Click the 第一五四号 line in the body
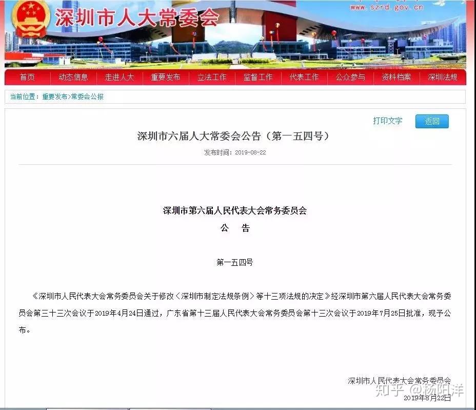476x410 pixels. (x=234, y=262)
